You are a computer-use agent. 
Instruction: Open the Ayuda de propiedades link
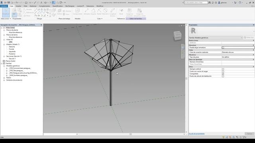pos(196,134)
